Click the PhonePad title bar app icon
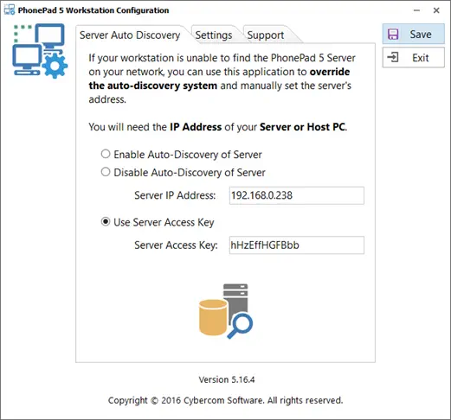The width and height of the screenshot is (451, 420). coord(10,10)
